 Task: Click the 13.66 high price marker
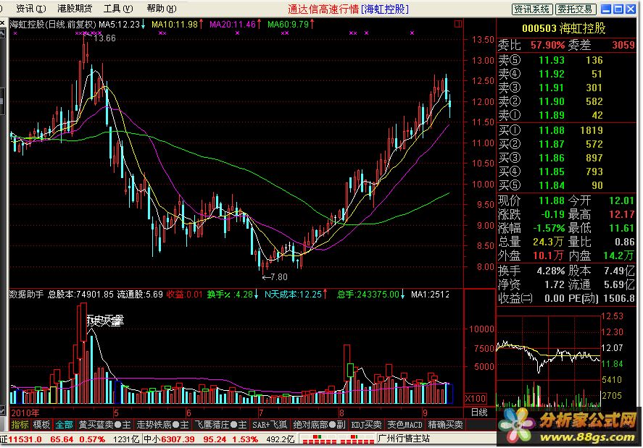tap(104, 38)
